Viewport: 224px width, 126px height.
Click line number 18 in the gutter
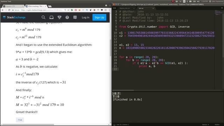pyautogui.click(x=115, y=57)
